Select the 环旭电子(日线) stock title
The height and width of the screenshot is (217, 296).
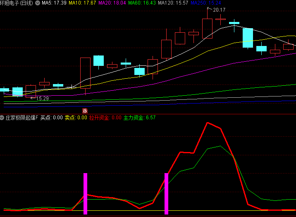[x=17, y=3]
